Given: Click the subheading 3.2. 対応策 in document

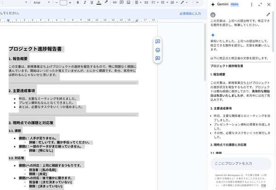Looking at the screenshot, I should 17,158.
